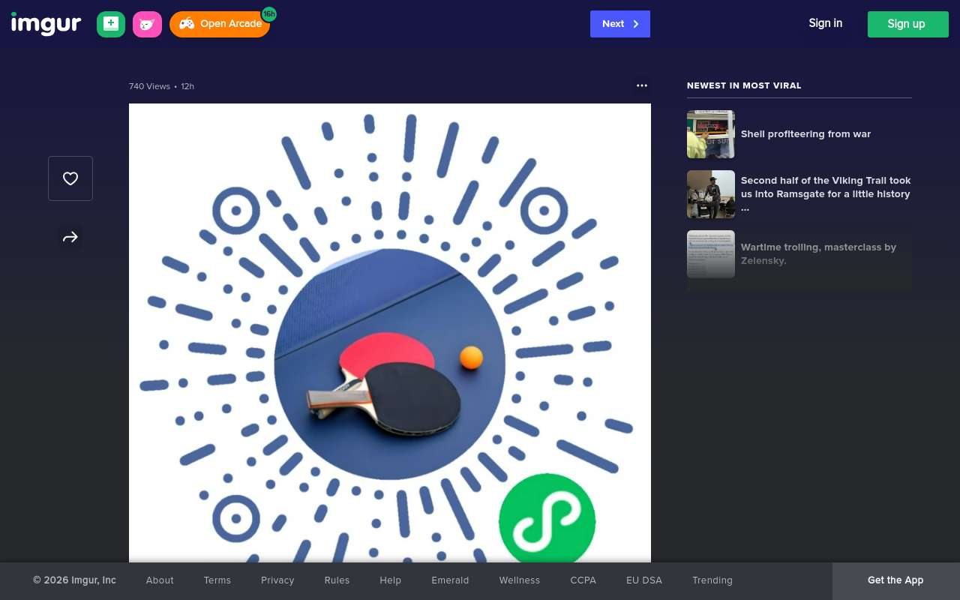Image resolution: width=960 pixels, height=600 pixels.
Task: Click the 'Newest in Most Viral' heading
Action: [744, 85]
